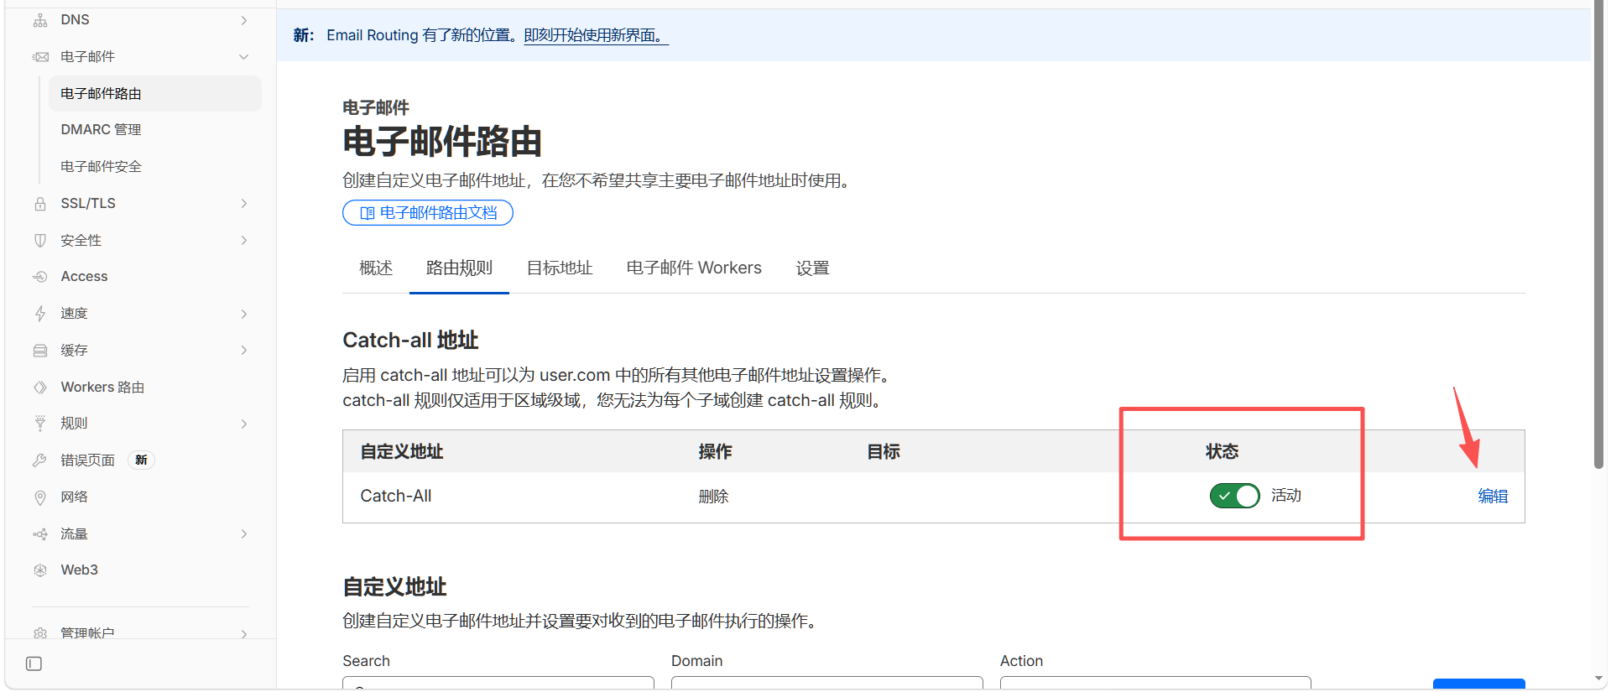Viewport: 1611px width, 692px height.
Task: Click the funnel icon beside 规则
Action: tap(40, 424)
